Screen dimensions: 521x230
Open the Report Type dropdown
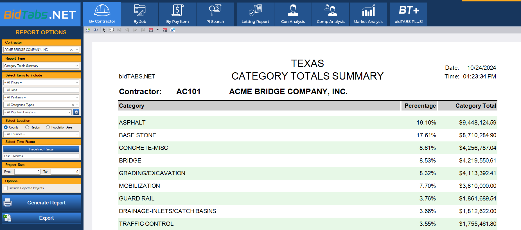pyautogui.click(x=41, y=66)
